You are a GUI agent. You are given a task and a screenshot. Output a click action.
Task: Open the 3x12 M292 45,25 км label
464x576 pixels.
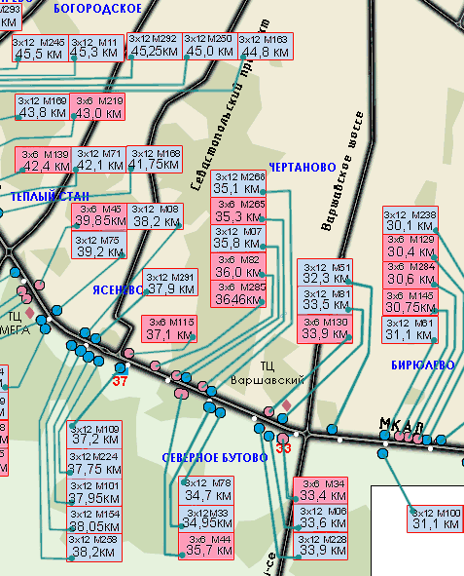(x=155, y=46)
